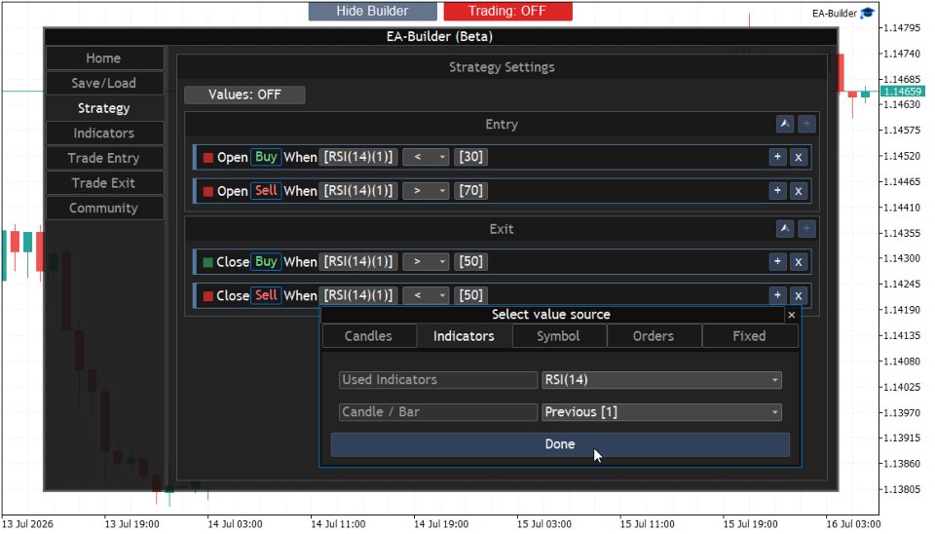
Task: Add condition to Close Buy rule with plus
Action: coord(777,261)
